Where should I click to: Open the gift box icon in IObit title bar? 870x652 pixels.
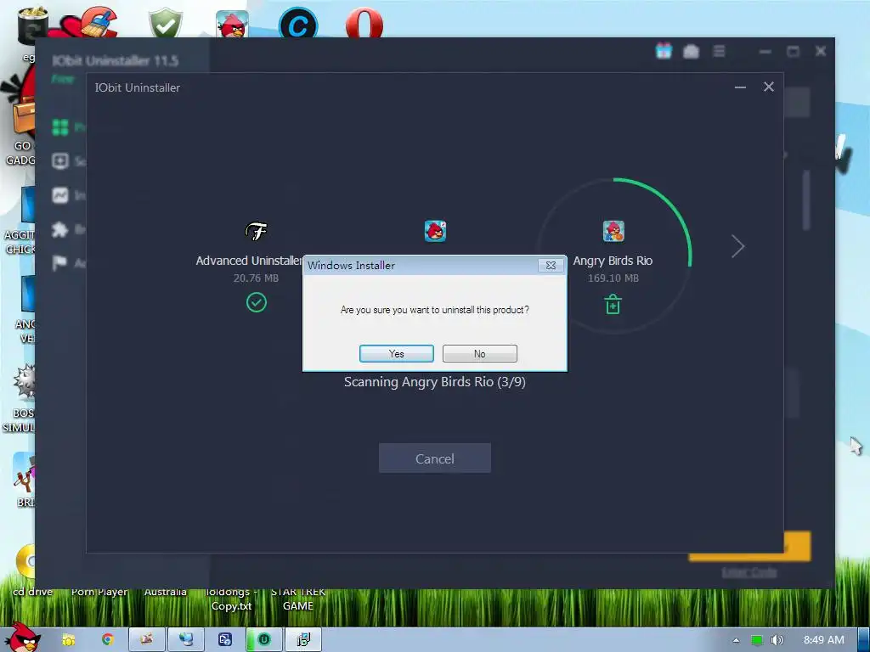click(664, 51)
